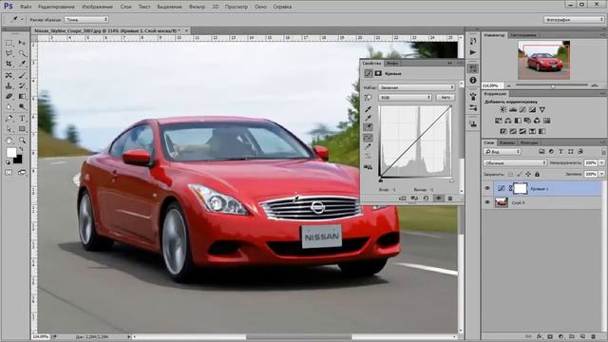Select the Lasso tool
This screenshot has height=342, width=608.
point(9,53)
